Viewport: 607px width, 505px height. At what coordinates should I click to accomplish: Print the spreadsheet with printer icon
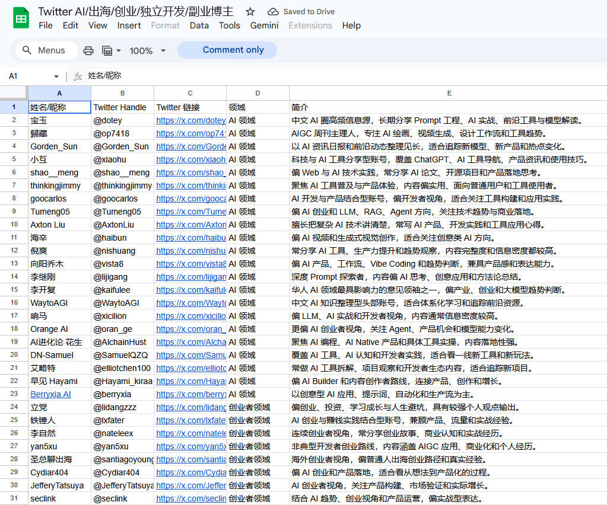pos(88,50)
